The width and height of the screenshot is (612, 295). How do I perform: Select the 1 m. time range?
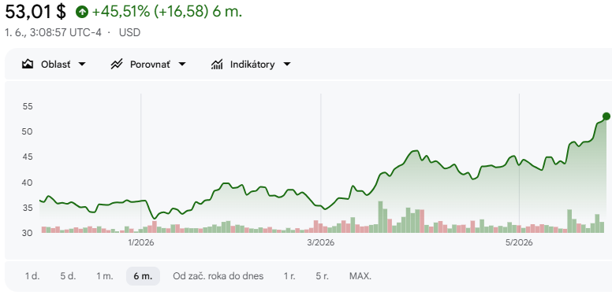(105, 276)
